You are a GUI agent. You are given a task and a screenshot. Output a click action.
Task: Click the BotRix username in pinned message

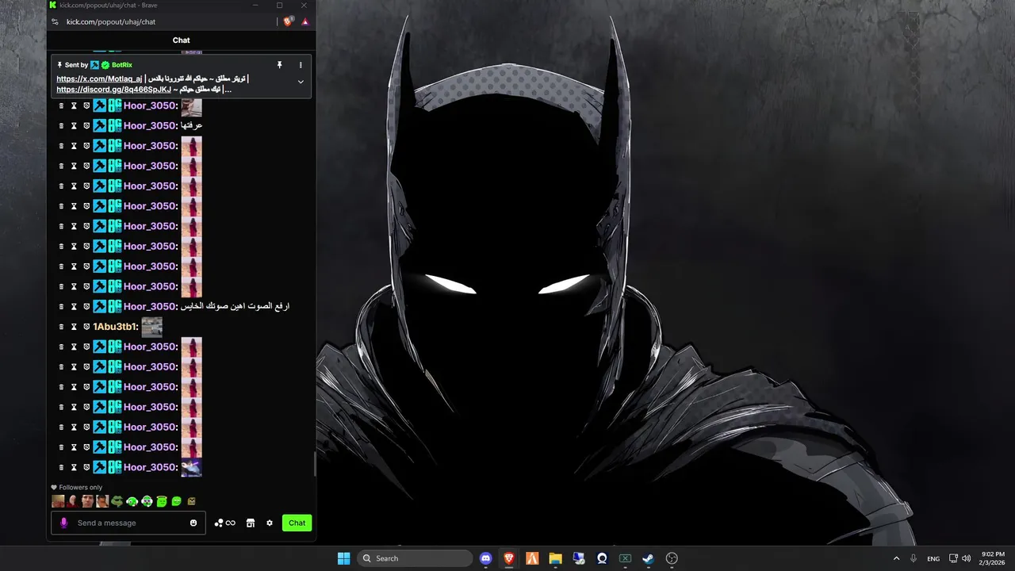click(122, 65)
